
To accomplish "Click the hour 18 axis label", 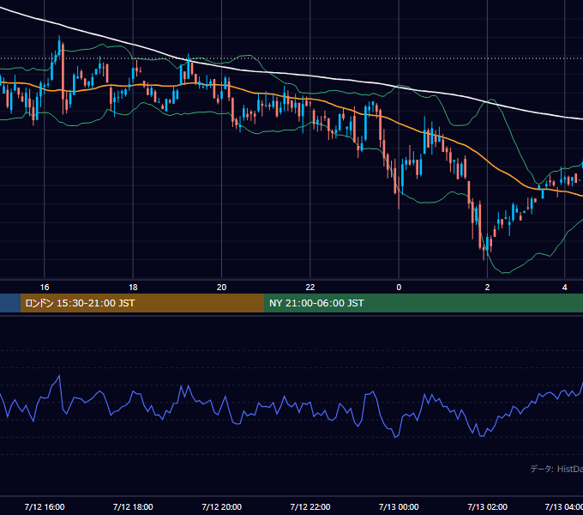I will click(133, 288).
